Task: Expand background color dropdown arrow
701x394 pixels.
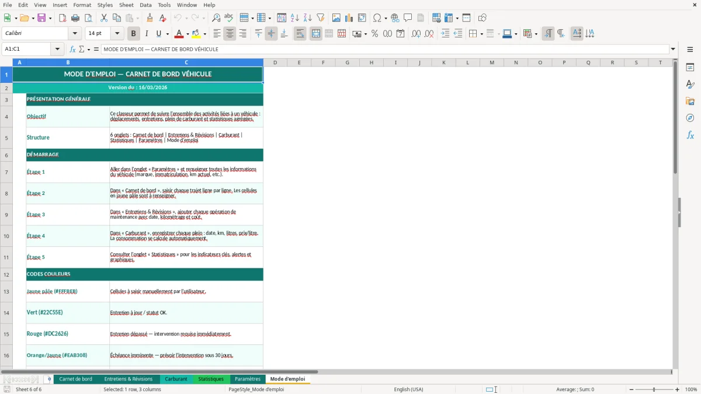Action: pyautogui.click(x=204, y=34)
